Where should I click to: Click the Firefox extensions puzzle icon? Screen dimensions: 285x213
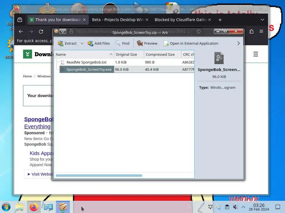251,32
